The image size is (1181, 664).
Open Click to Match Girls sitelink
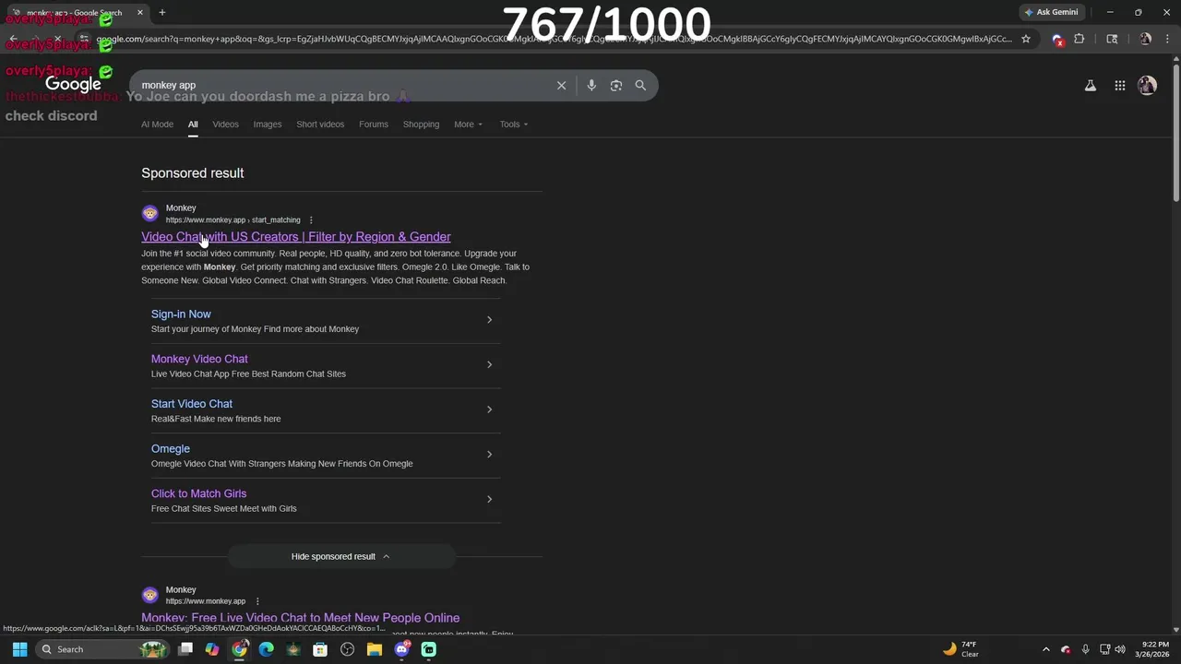[198, 493]
